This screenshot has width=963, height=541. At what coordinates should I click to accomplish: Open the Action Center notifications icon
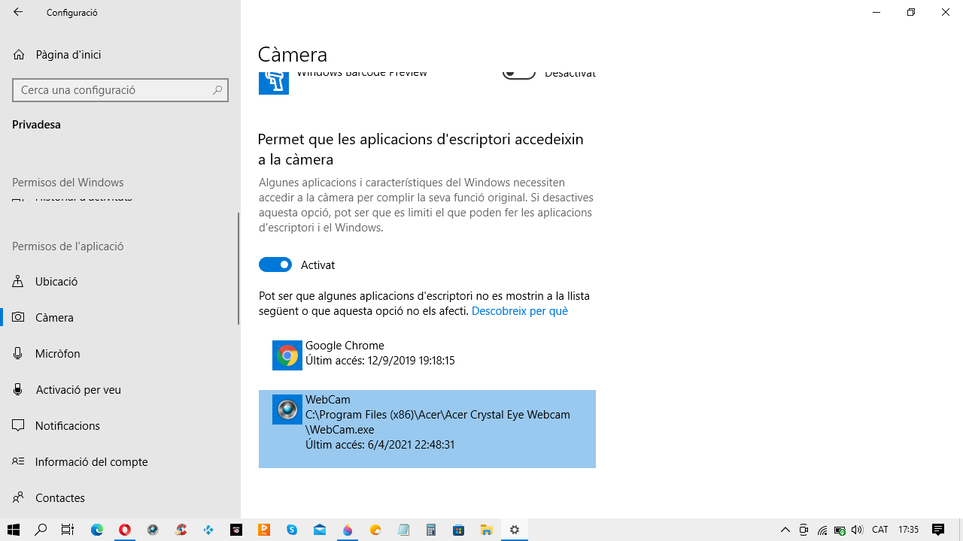click(938, 530)
